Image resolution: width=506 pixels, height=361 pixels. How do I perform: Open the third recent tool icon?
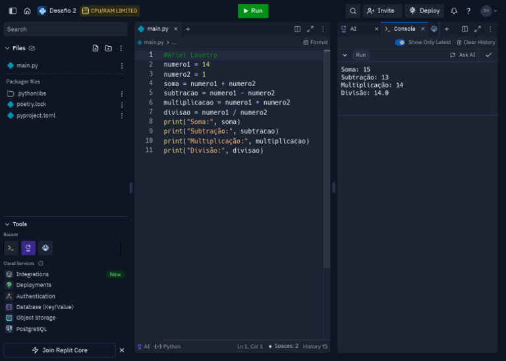point(45,248)
